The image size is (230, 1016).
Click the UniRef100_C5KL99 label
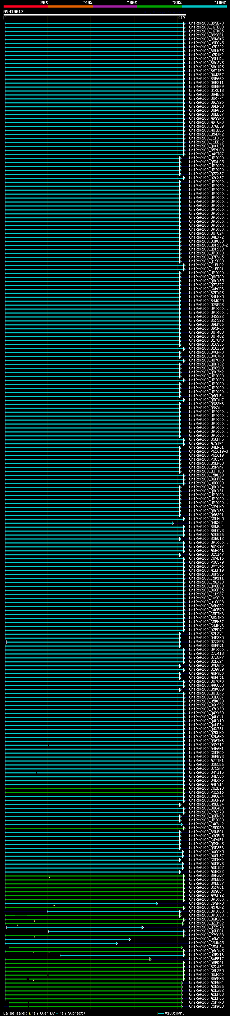206,475
